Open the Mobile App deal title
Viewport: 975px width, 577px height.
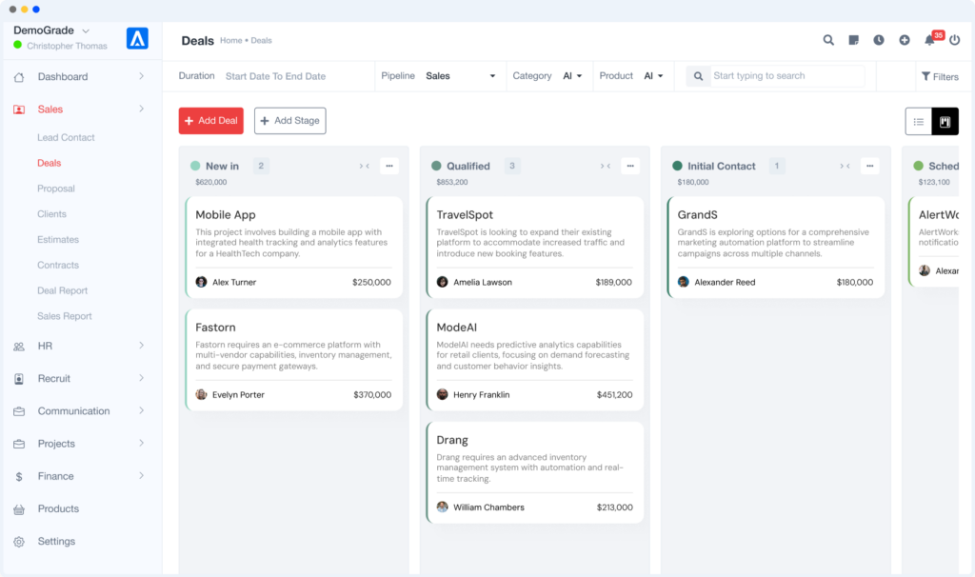tap(226, 214)
